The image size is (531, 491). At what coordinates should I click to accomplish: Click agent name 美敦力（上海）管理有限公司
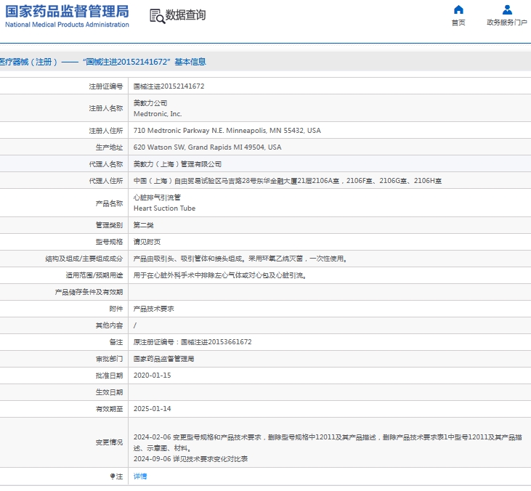(177, 164)
